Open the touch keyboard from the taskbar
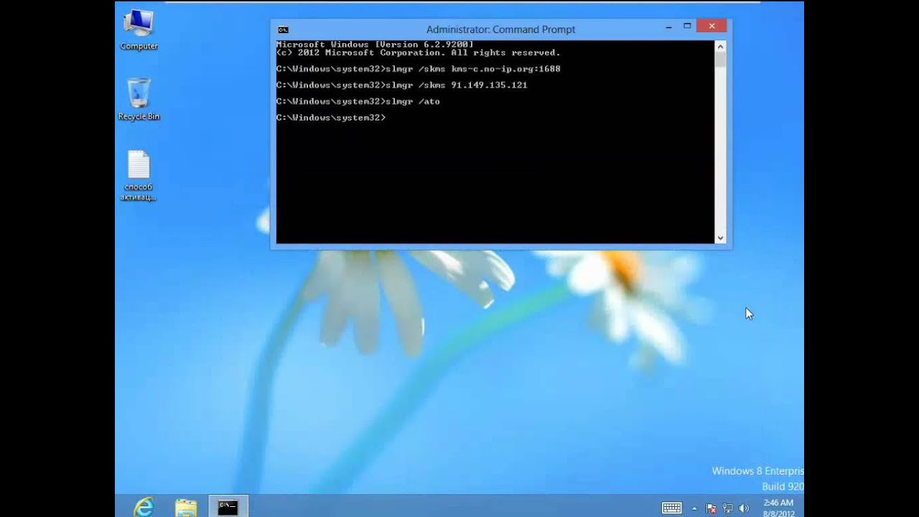Viewport: 919px width, 517px height. [x=671, y=508]
